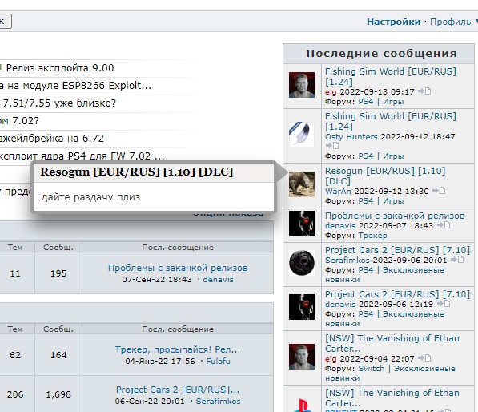
Task: Click go-to-post icon beside eig 2022-09-04 22:07
Action: point(424,358)
